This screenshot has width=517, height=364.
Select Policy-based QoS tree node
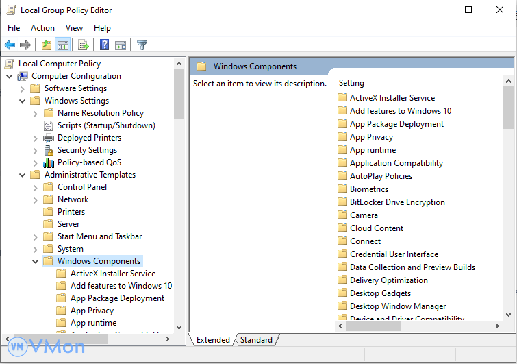(89, 162)
